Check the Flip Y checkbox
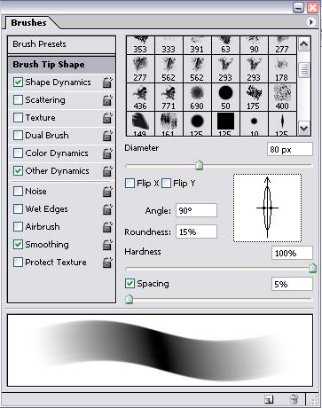This screenshot has height=408, width=322. [x=166, y=184]
